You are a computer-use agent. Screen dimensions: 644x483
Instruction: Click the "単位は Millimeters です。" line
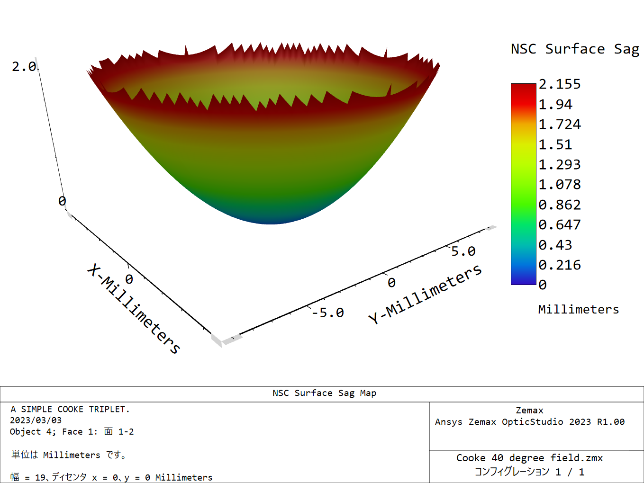(69, 455)
